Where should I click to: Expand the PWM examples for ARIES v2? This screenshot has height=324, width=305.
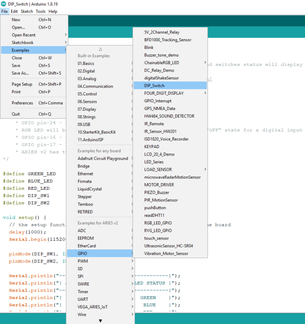(82, 261)
